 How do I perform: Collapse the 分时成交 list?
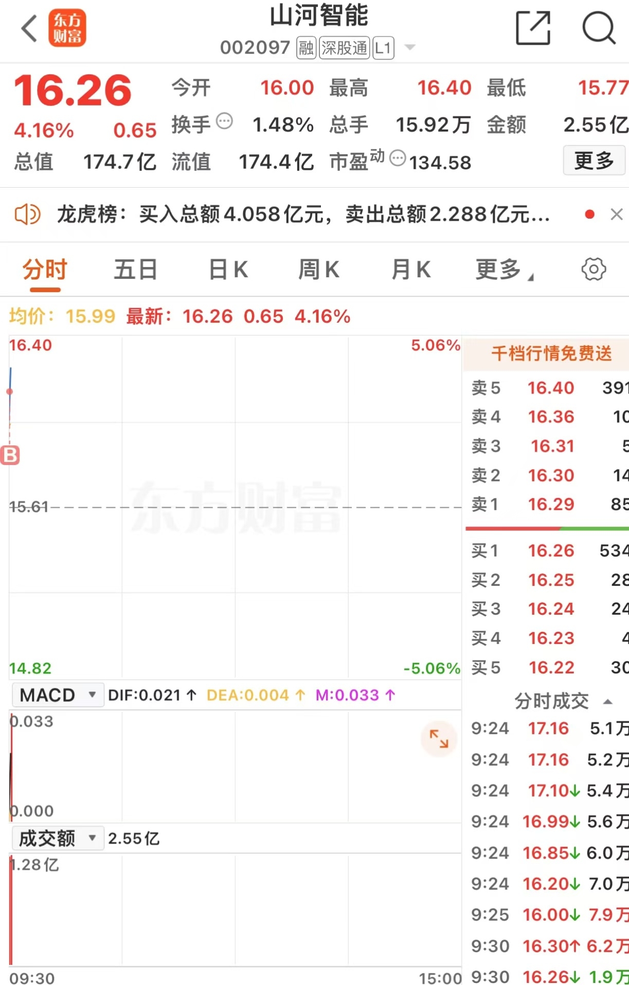click(608, 702)
